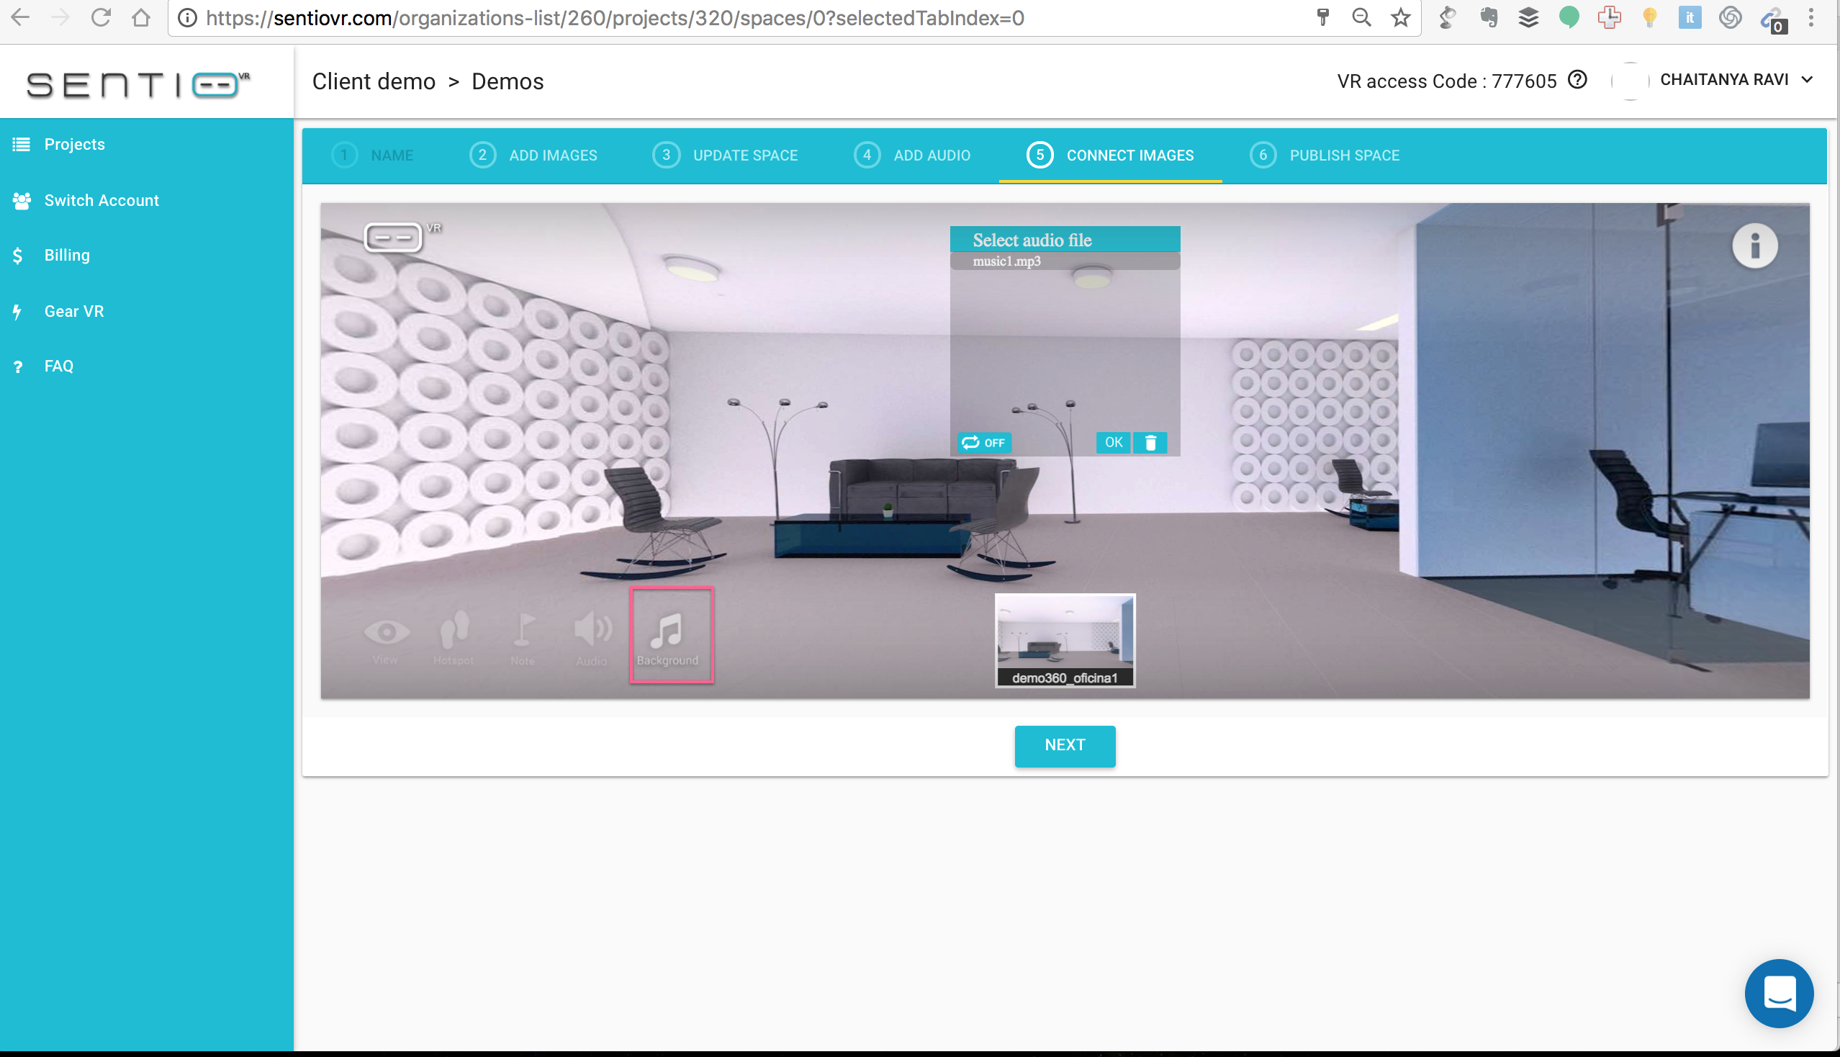
Task: Go to step 4 Add Audio tab
Action: click(x=911, y=155)
